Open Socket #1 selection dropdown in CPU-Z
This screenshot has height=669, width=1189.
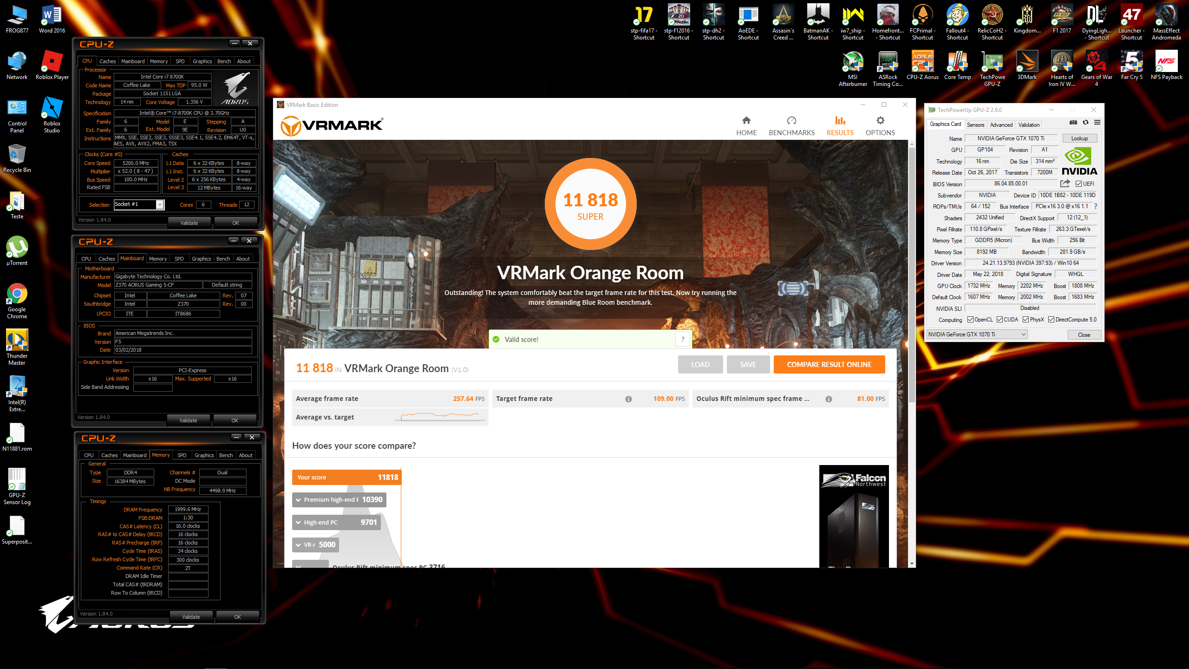139,204
